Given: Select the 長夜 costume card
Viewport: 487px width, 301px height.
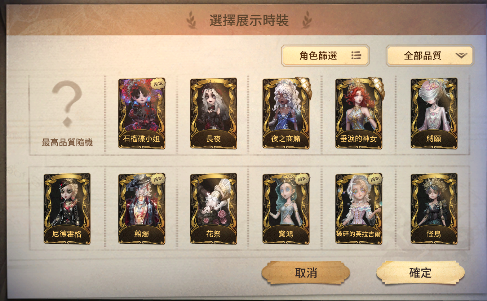Looking at the screenshot, I should (213, 114).
